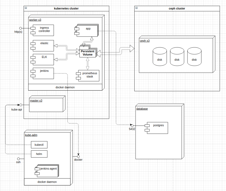This screenshot has height=191, width=226.
Task: Collapse the ceph cluster container
Action: (136, 8)
